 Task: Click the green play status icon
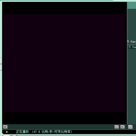click(x=7, y=132)
